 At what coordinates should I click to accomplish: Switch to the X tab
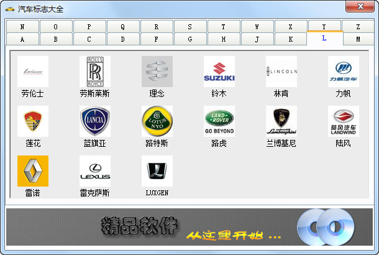291,26
